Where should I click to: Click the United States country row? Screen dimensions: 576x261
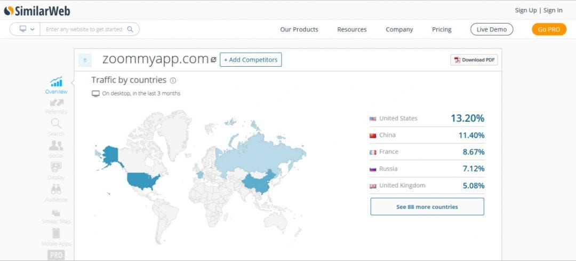[x=427, y=118]
